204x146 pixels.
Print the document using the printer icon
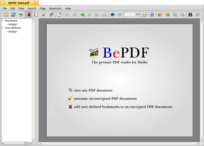coord(21,15)
